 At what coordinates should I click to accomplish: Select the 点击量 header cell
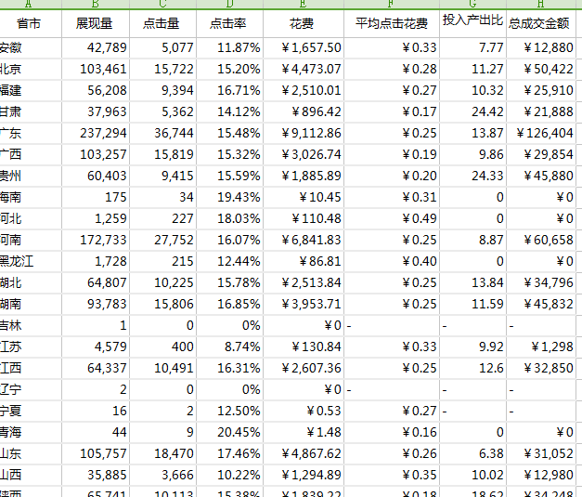pos(162,24)
